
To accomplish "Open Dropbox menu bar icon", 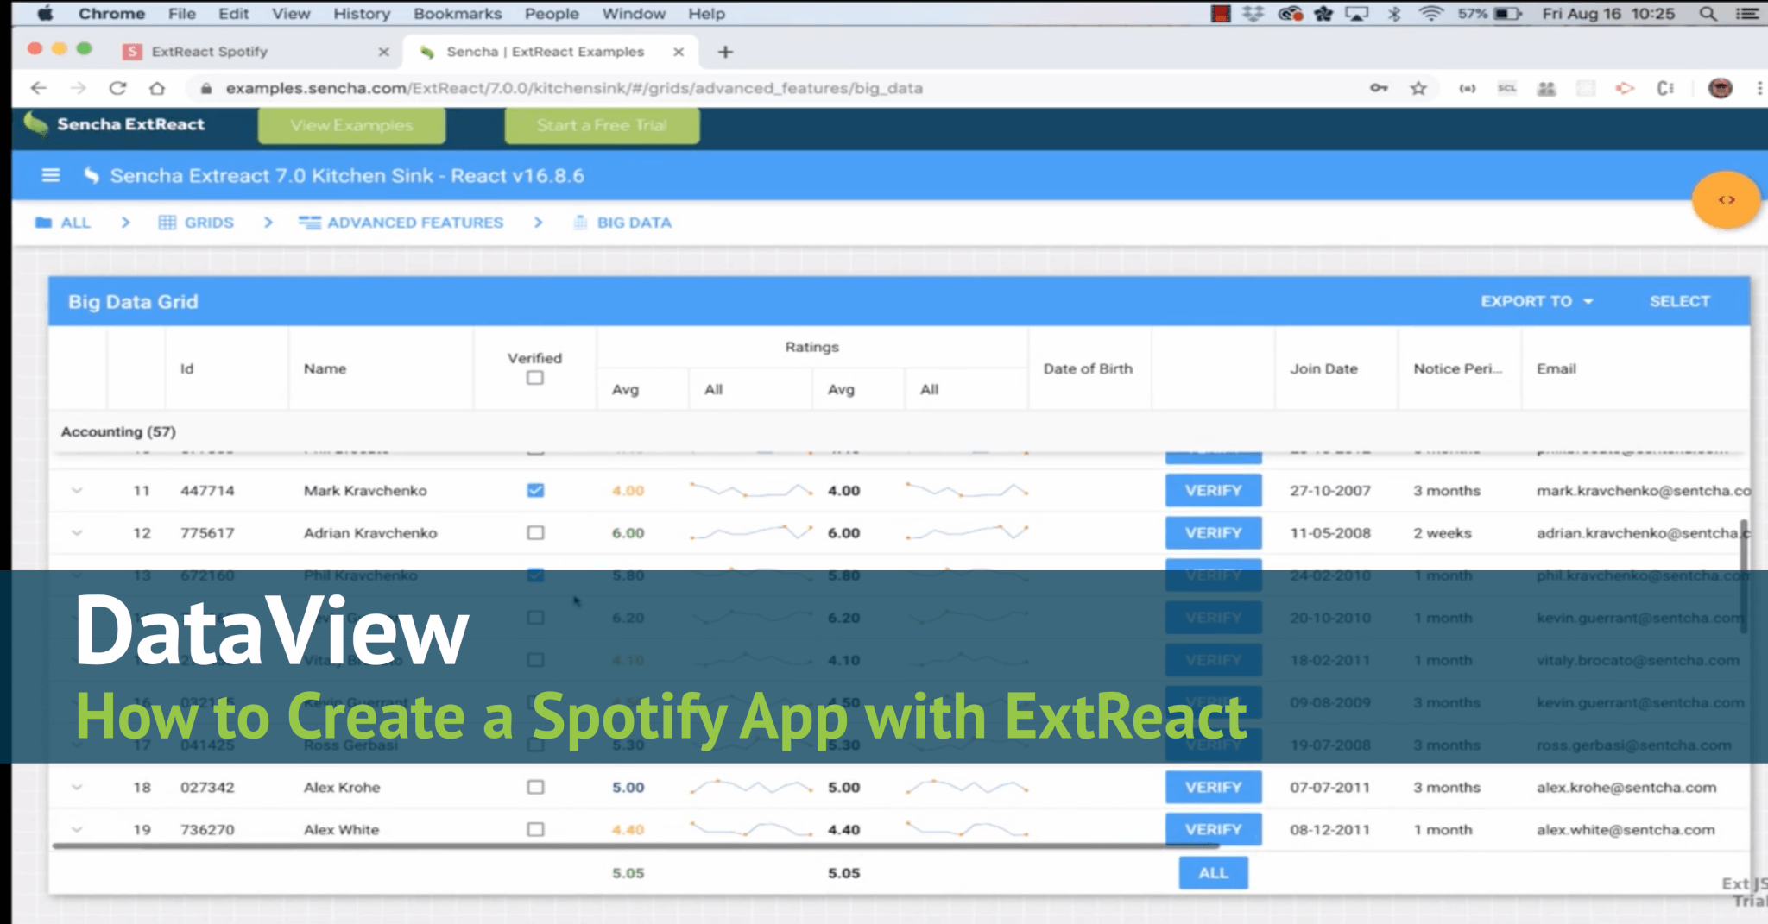I will (1253, 14).
